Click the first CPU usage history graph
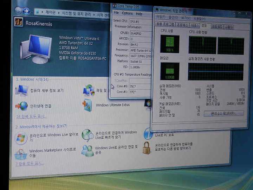Image resolution: width=253 pixels, height=190 pixels. click(x=202, y=45)
